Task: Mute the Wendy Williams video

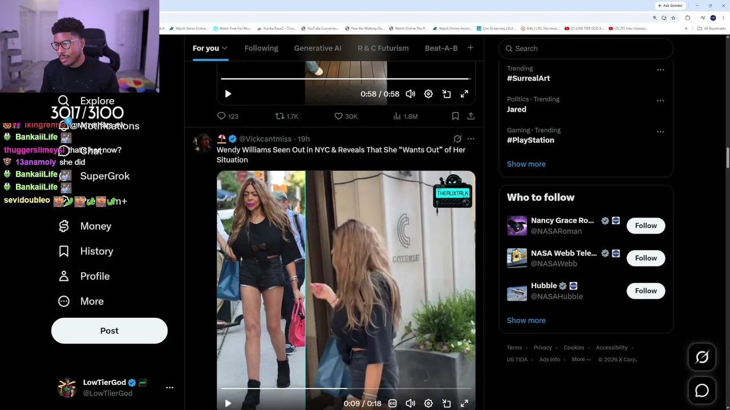Action: pos(411,403)
